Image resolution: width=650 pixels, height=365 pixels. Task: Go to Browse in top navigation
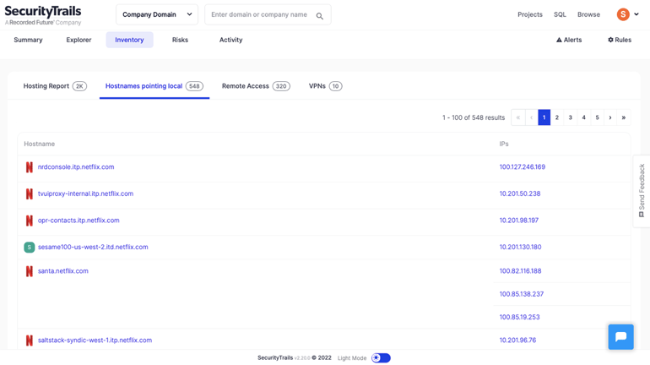tap(588, 14)
